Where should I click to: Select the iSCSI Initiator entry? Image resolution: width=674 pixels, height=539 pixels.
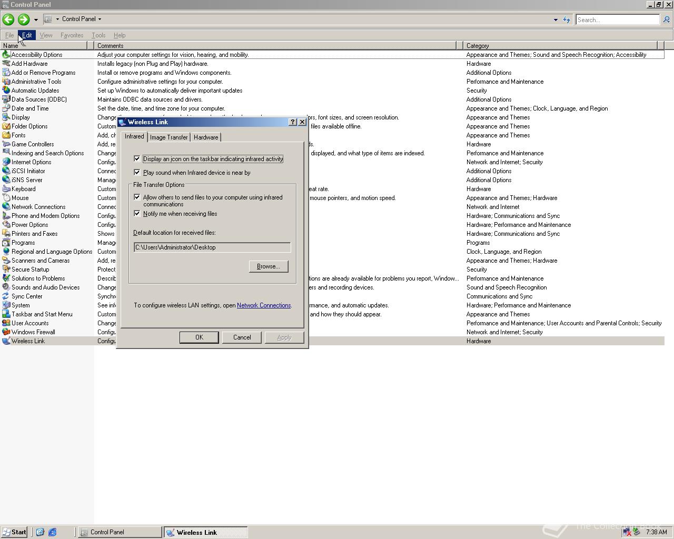28,171
